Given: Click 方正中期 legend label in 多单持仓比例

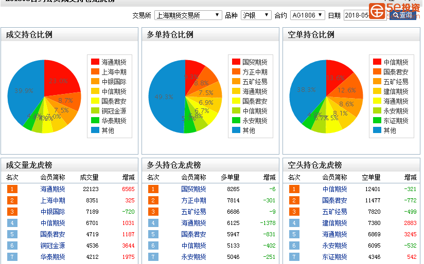Looking at the screenshot, I should (255, 72).
